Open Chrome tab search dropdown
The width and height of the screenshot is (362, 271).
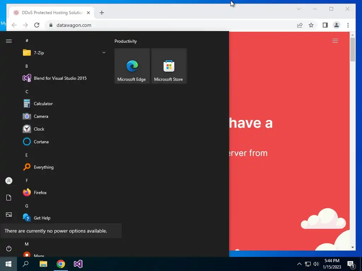[x=298, y=9]
